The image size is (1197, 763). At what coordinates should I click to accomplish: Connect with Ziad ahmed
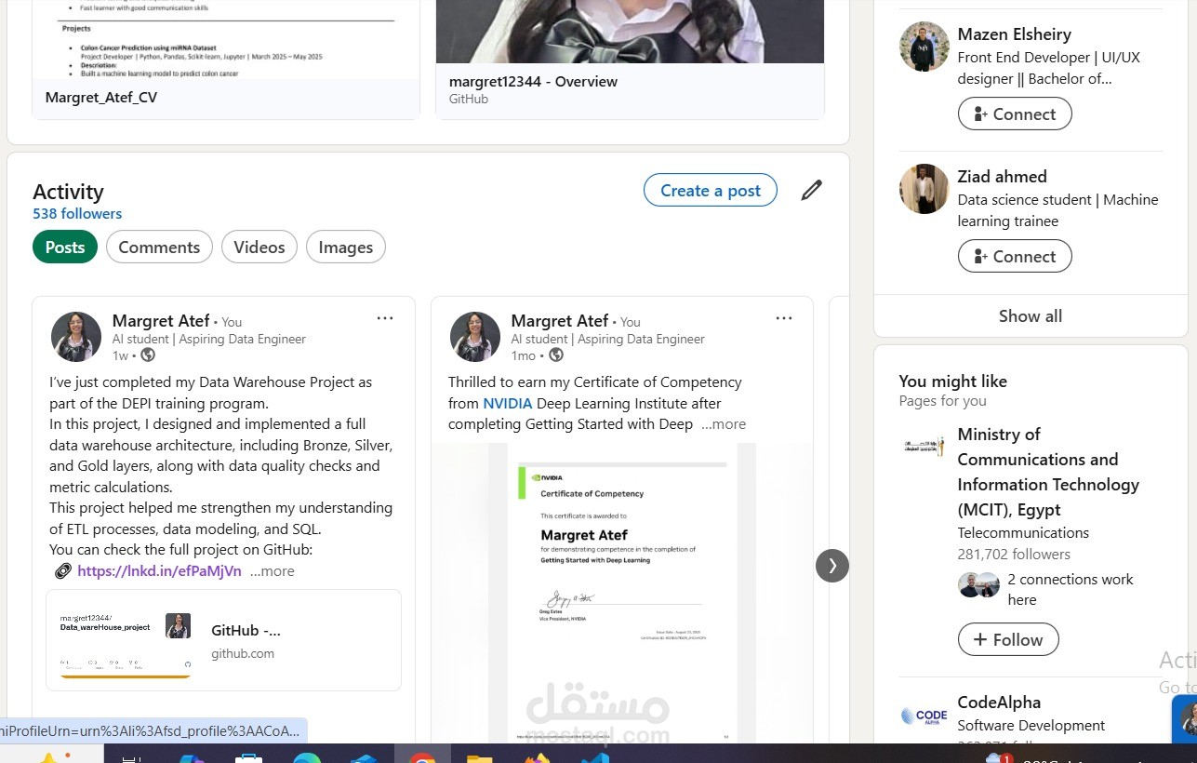click(x=1015, y=256)
